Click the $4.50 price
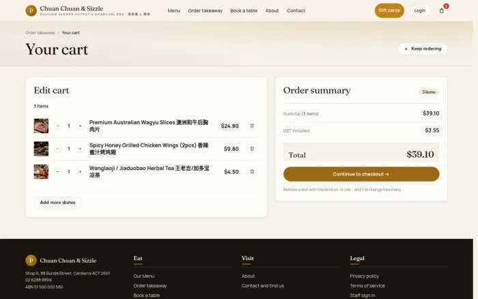This screenshot has width=478, height=299. tap(231, 171)
